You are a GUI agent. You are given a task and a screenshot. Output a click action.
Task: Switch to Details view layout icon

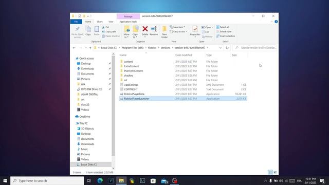coord(270,173)
